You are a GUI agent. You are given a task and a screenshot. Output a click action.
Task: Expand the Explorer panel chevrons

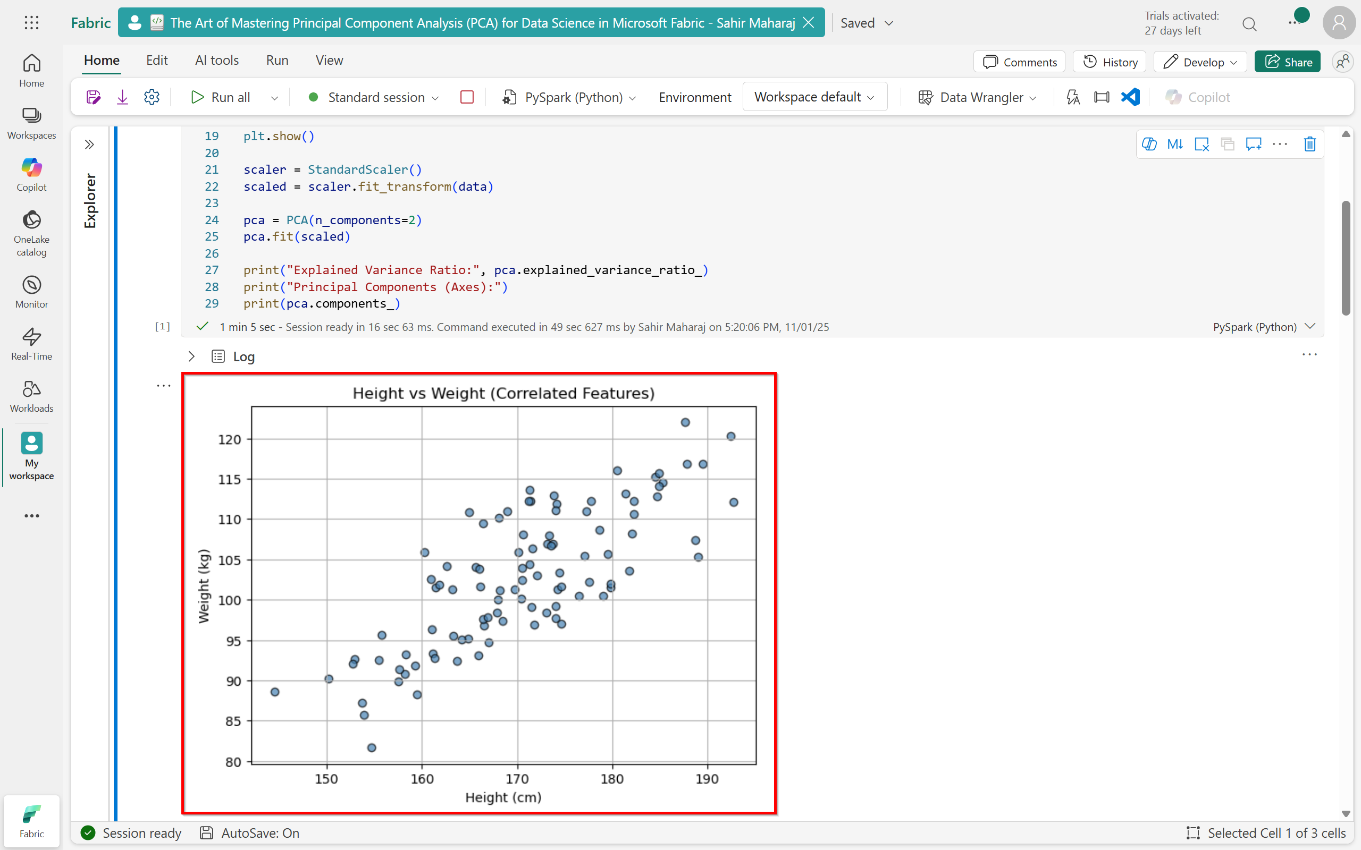[x=89, y=144]
